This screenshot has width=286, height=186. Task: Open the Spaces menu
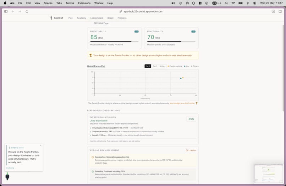[48, 3]
